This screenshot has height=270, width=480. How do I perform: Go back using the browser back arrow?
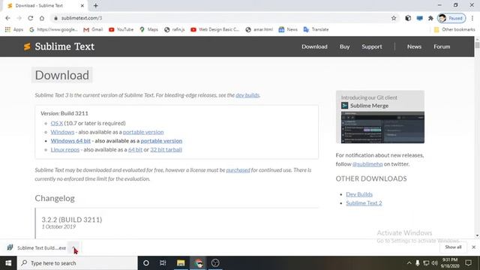7,18
